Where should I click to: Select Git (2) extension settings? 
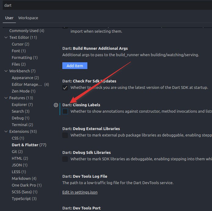coord(17,152)
